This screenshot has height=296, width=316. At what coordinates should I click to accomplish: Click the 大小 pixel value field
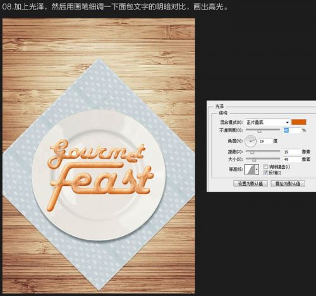point(292,159)
